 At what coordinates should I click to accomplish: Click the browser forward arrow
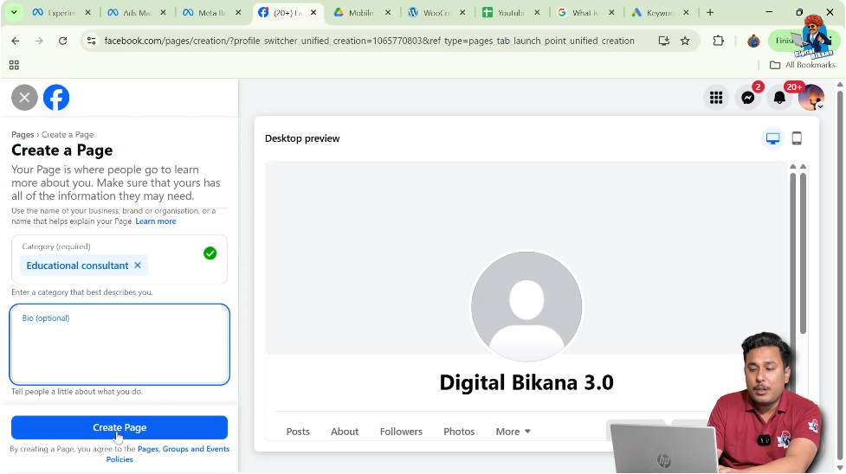(39, 41)
